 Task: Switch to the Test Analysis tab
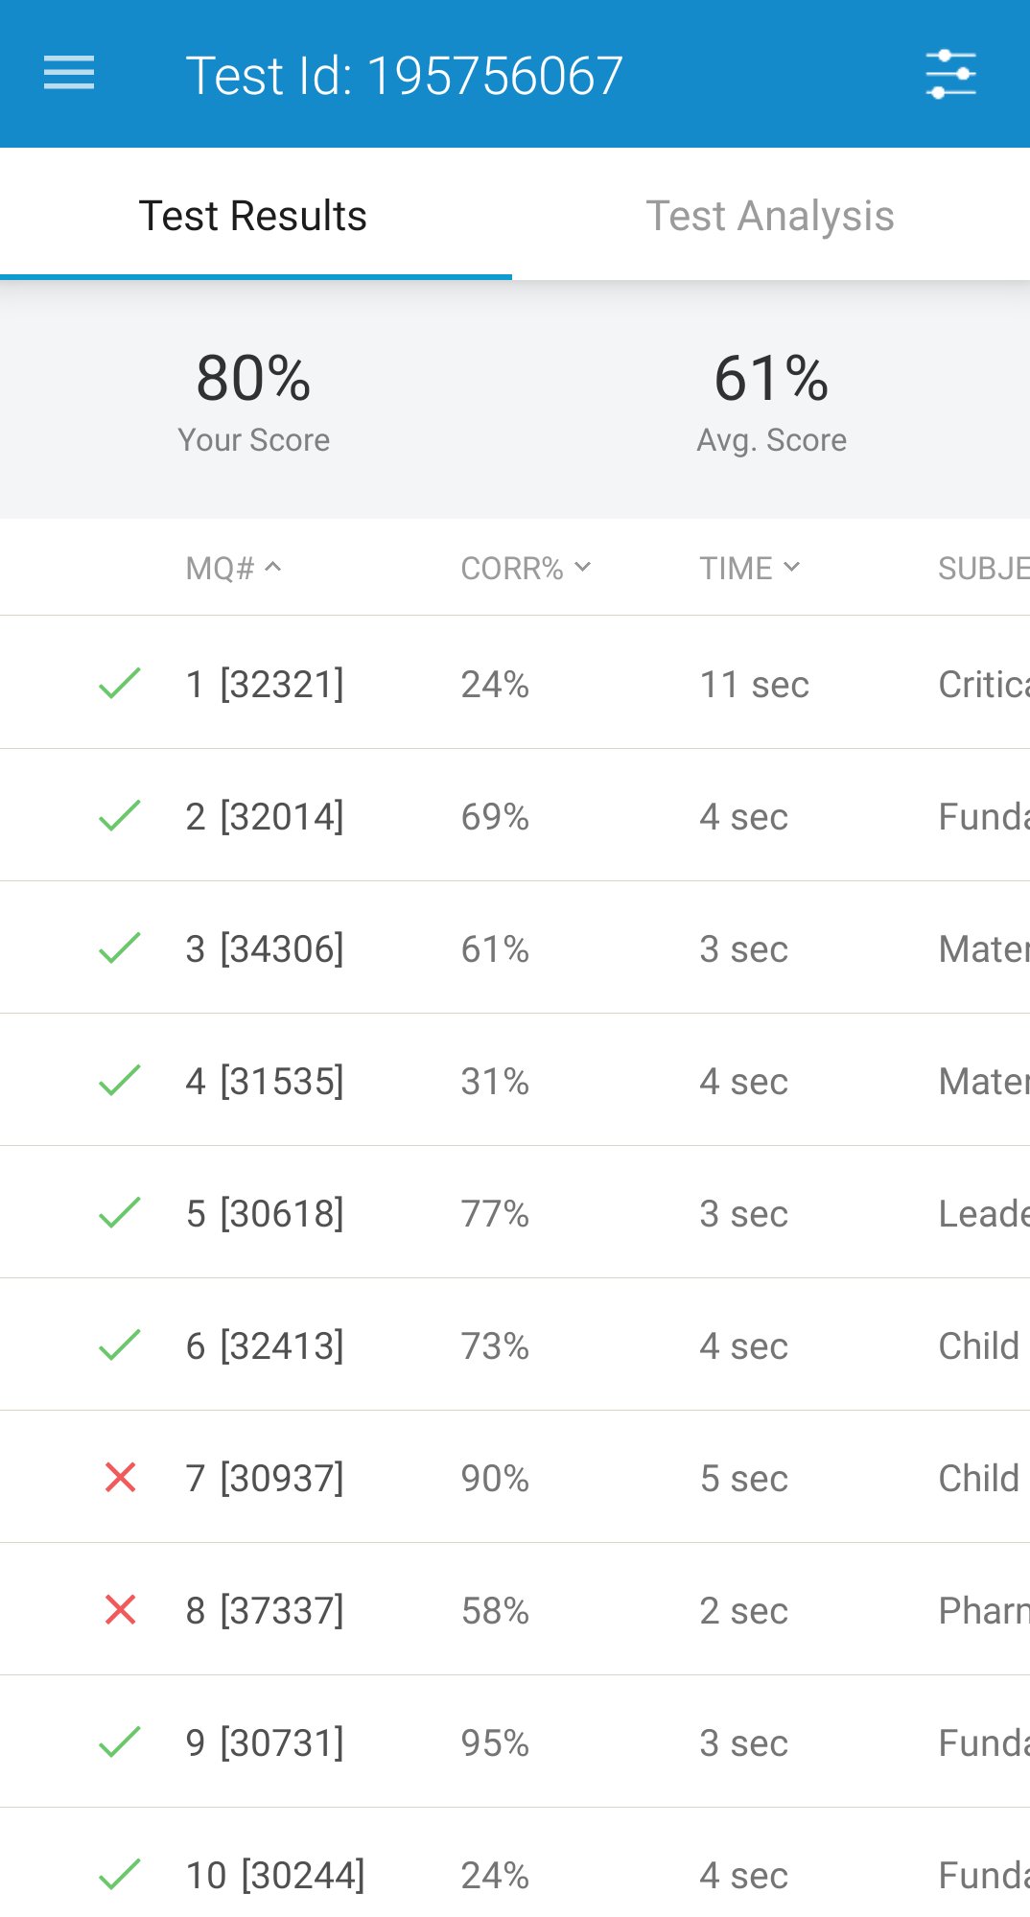click(x=770, y=216)
